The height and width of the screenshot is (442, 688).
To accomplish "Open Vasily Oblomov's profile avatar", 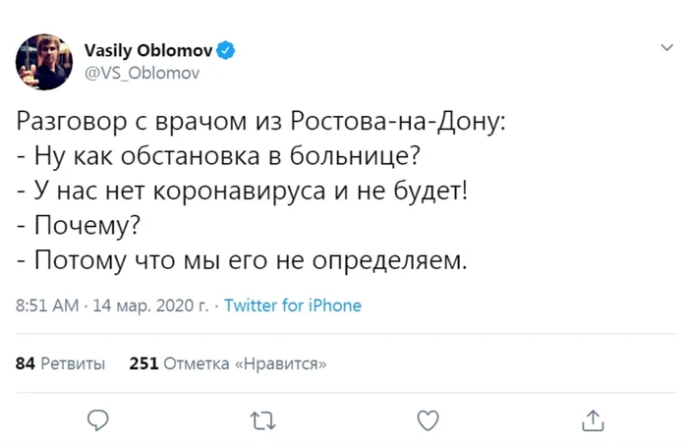I will (x=43, y=61).
